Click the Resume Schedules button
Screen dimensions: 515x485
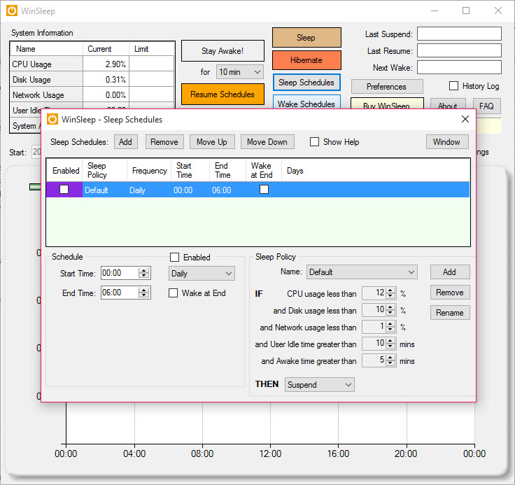pos(223,94)
